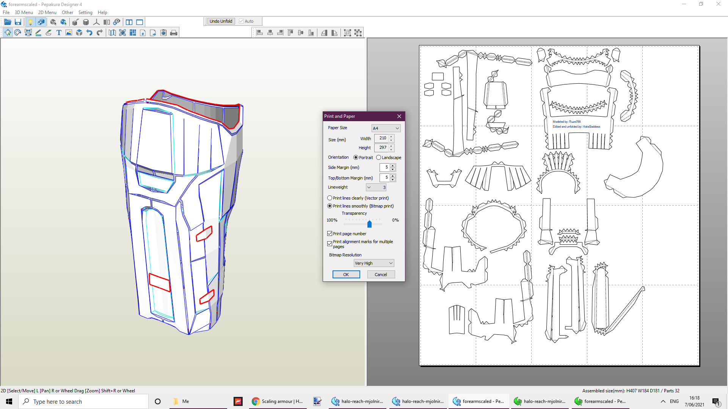
Task: Increase Width value with up arrow
Action: 391,136
